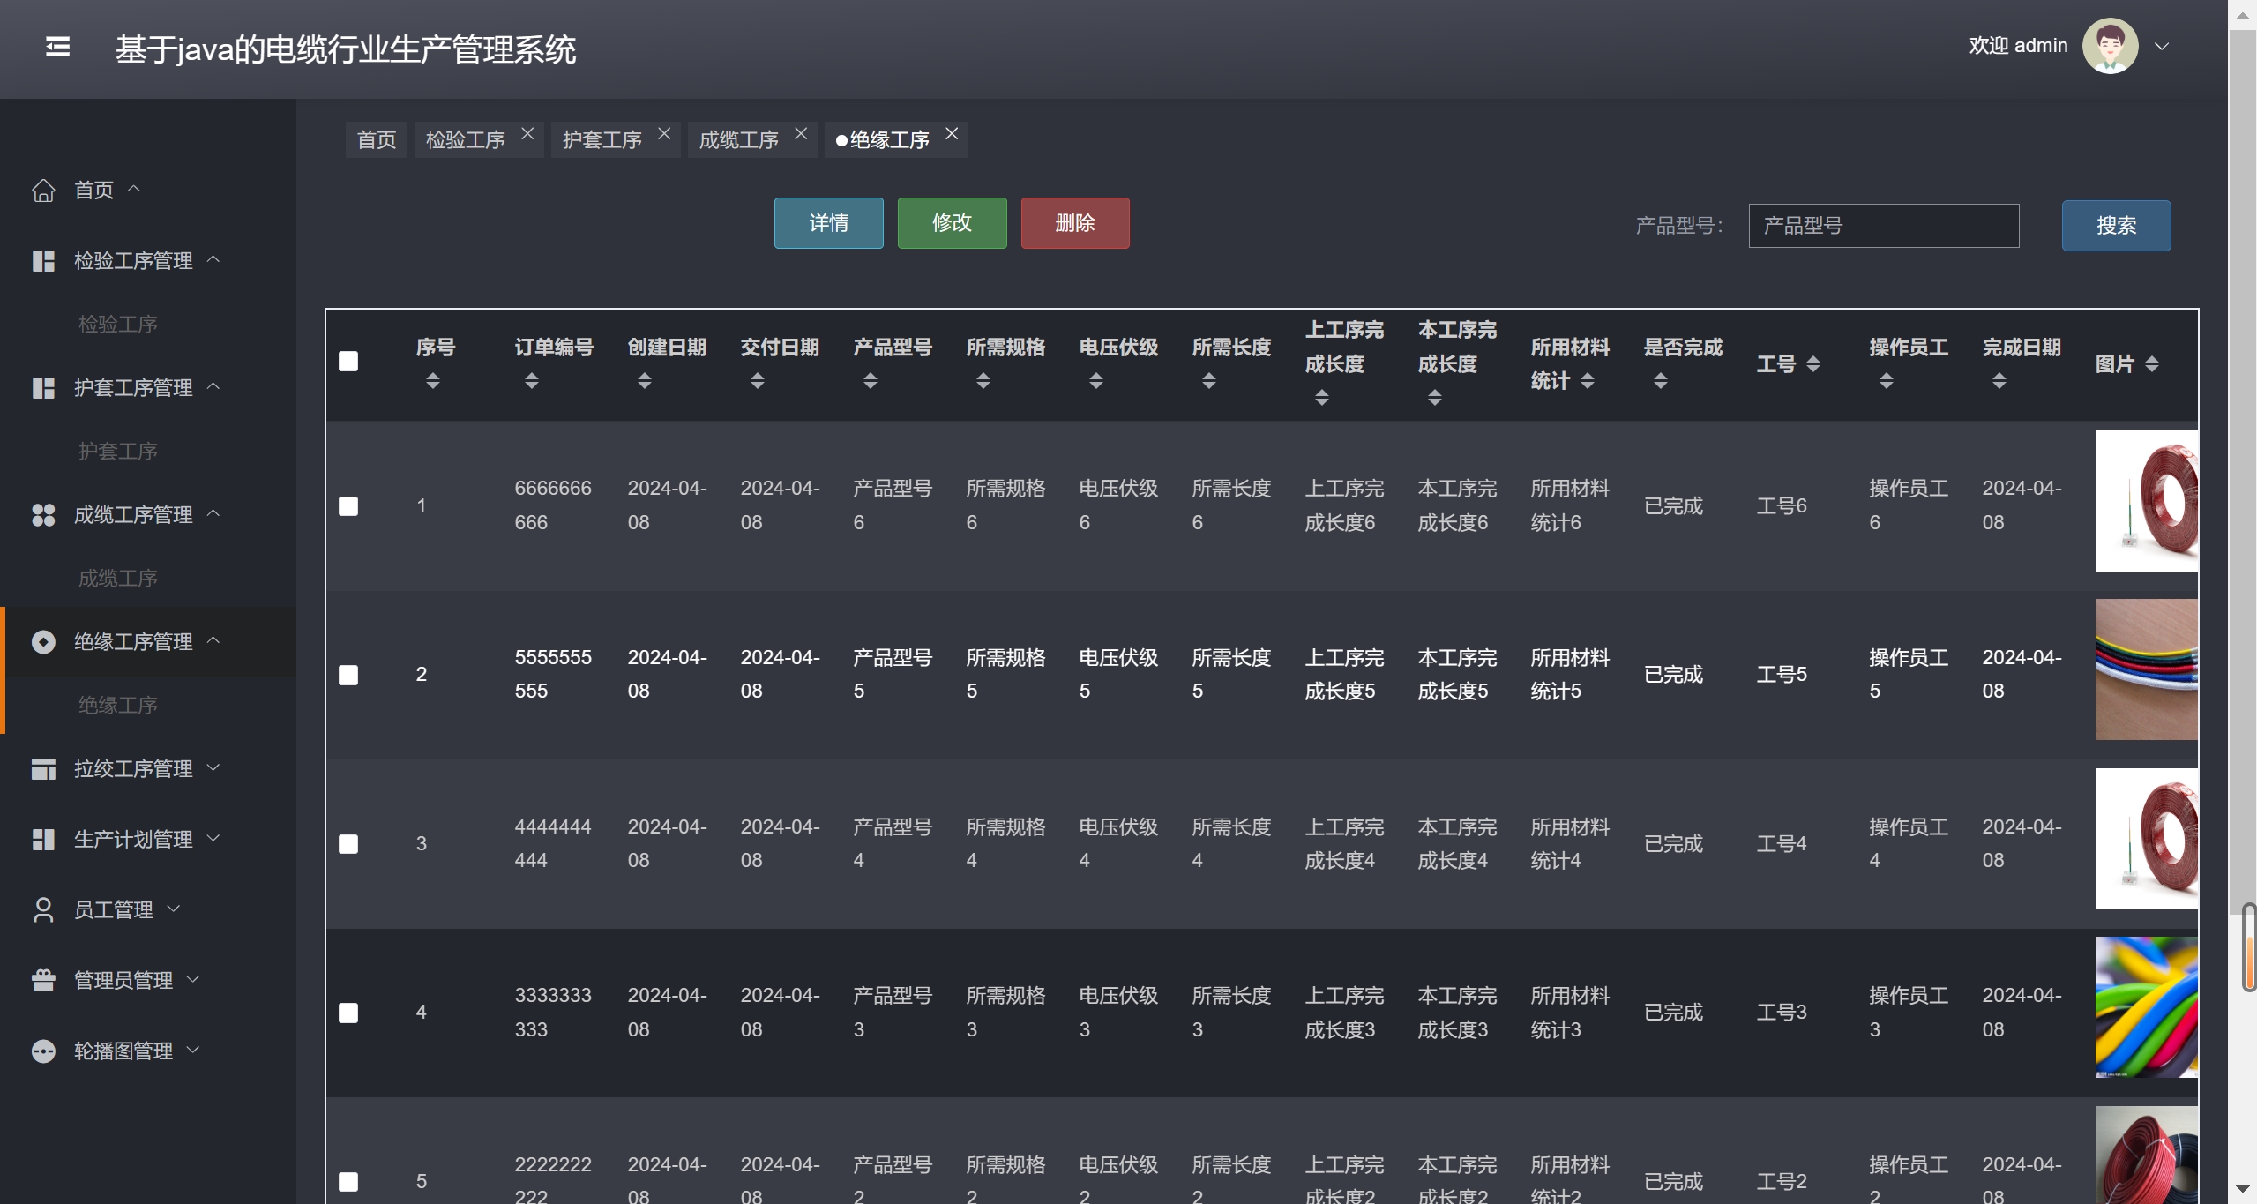Open the red cable thumbnail in row 1
Screen dimensions: 2257x1204
[x=2147, y=501]
